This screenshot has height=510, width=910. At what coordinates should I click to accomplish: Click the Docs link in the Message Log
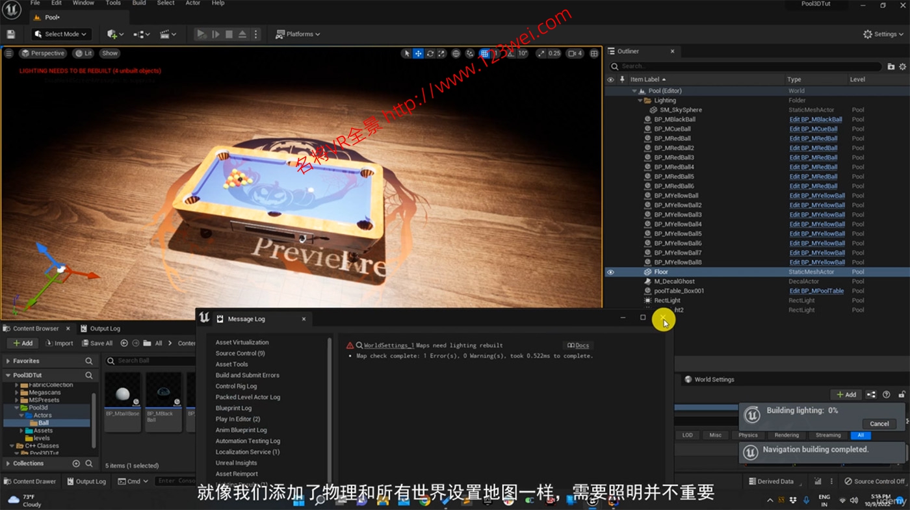pos(578,345)
